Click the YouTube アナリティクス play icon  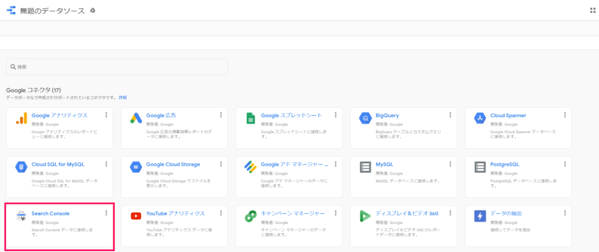click(x=136, y=216)
